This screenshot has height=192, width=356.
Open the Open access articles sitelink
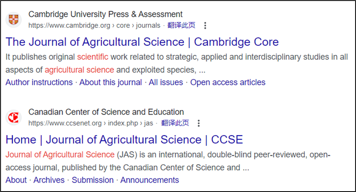(228, 82)
